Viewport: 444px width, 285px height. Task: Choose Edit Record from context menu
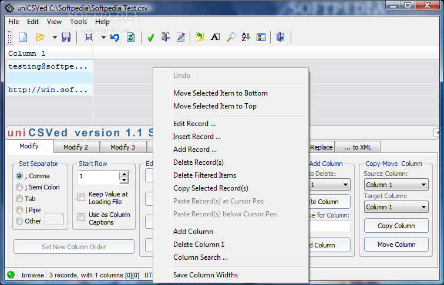coord(239,124)
